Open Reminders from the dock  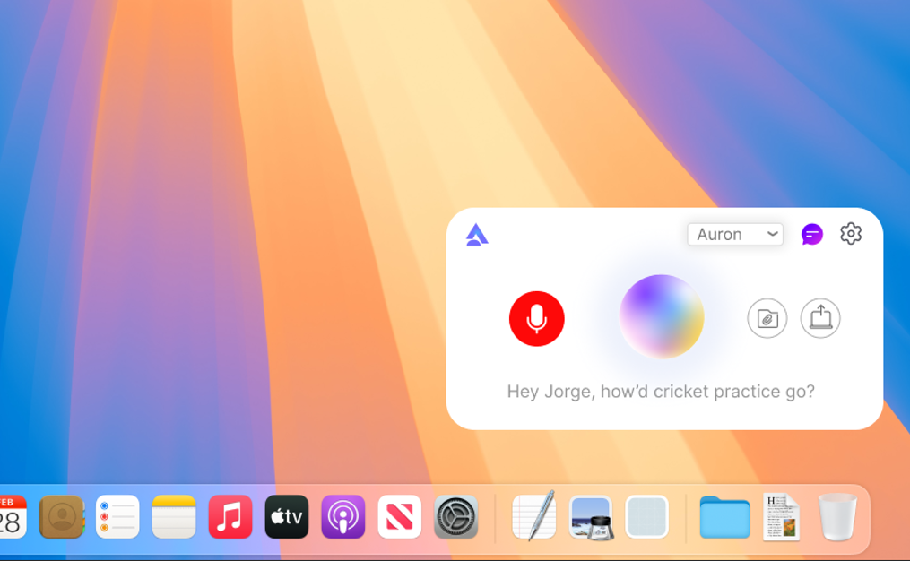coord(117,517)
